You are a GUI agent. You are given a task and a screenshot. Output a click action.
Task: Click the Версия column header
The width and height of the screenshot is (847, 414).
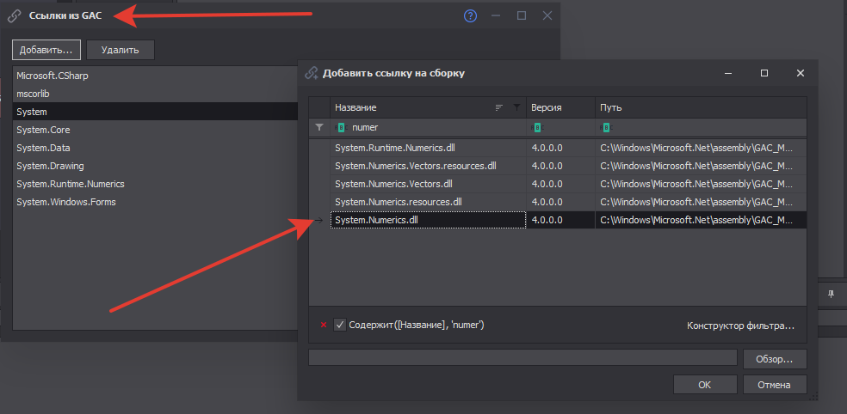(560, 107)
